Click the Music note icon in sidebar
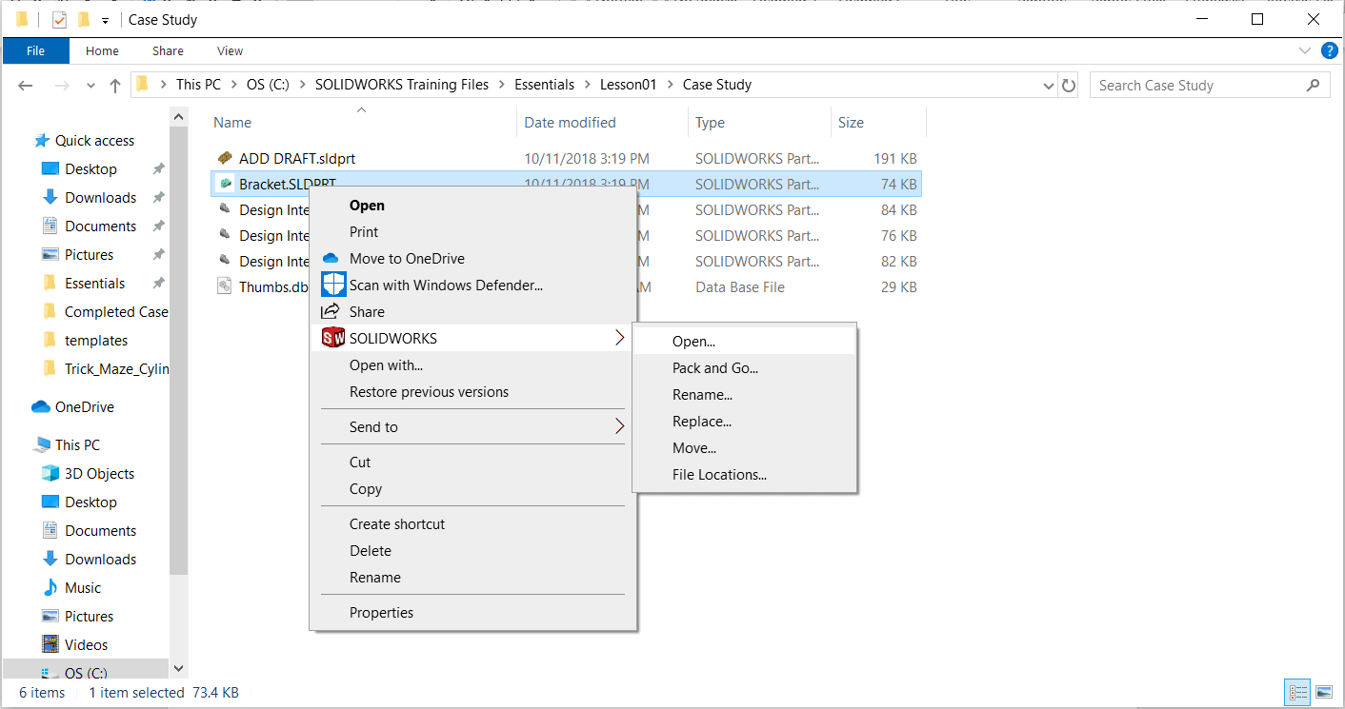This screenshot has width=1345, height=709. pos(50,587)
